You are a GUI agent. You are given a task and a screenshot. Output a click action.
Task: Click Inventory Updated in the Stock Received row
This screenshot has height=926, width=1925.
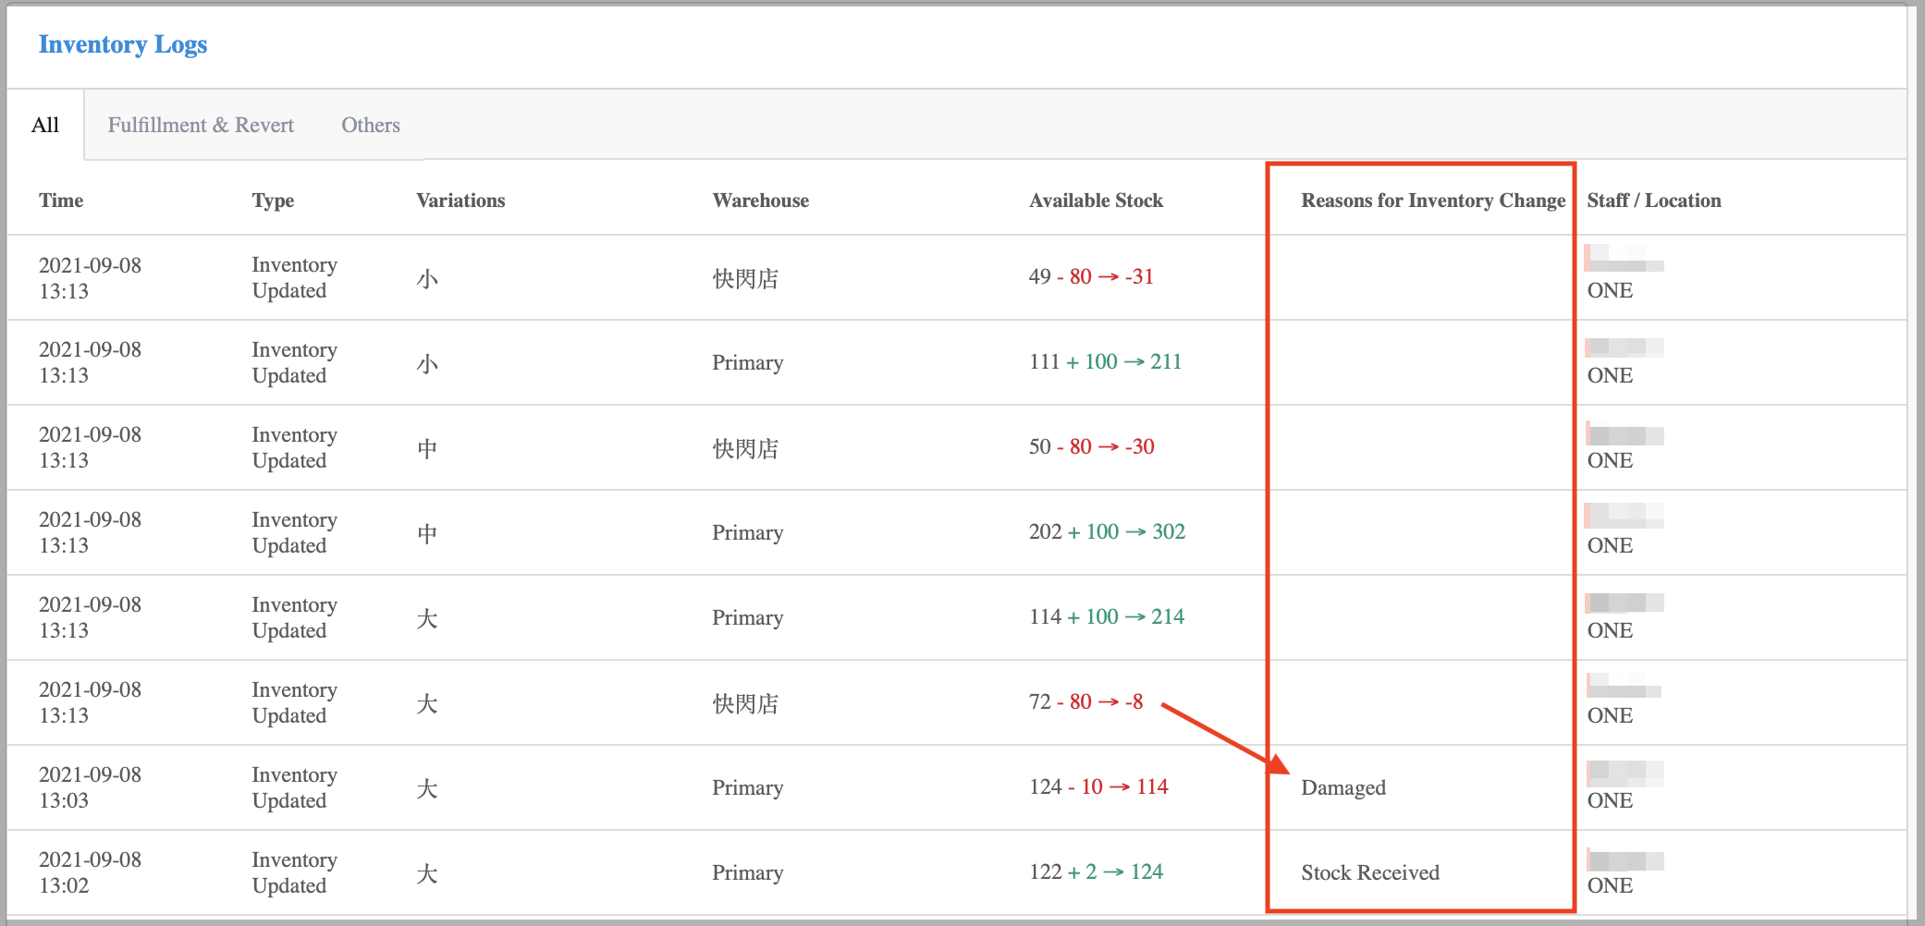[x=294, y=872]
